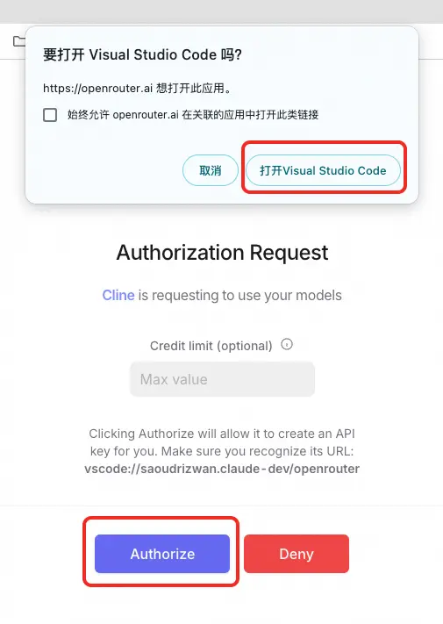The height and width of the screenshot is (624, 443).
Task: Click "is requesting to use your models" text
Action: pyautogui.click(x=239, y=295)
